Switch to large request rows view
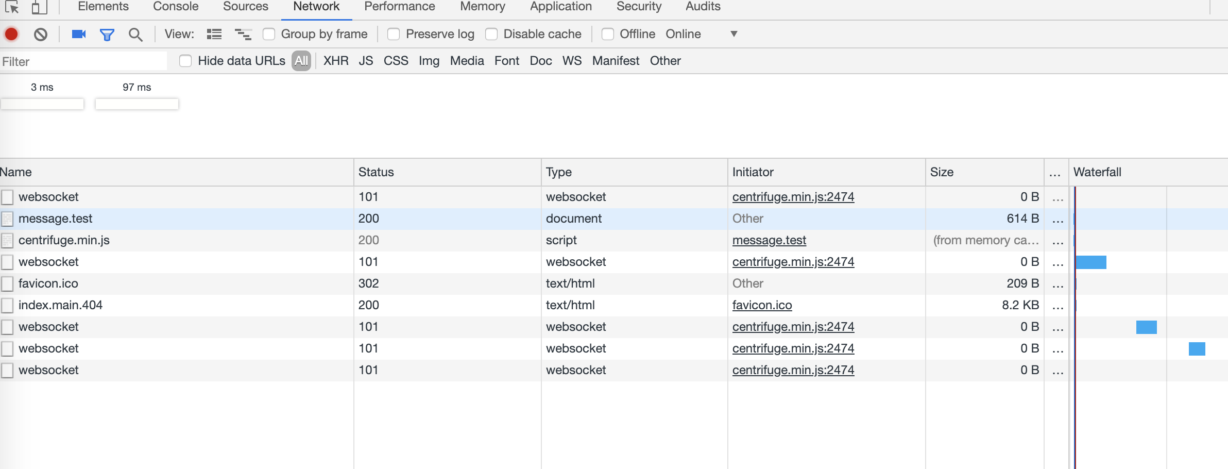Viewport: 1228px width, 469px height. pyautogui.click(x=214, y=34)
